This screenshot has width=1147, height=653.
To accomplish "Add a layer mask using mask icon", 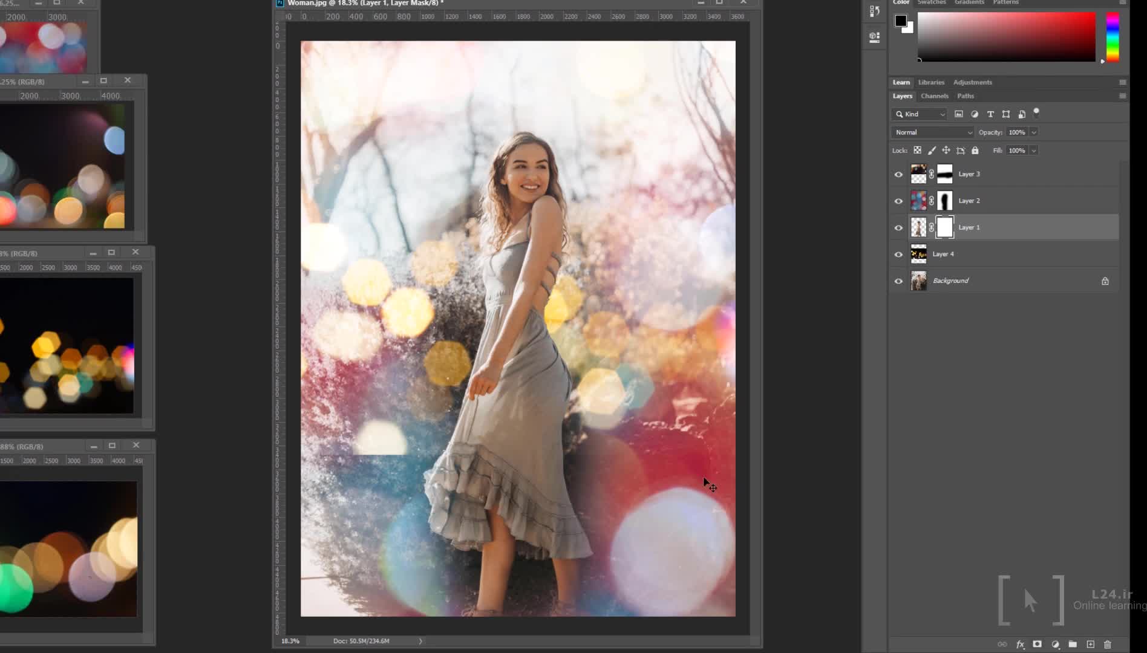I will [1037, 645].
